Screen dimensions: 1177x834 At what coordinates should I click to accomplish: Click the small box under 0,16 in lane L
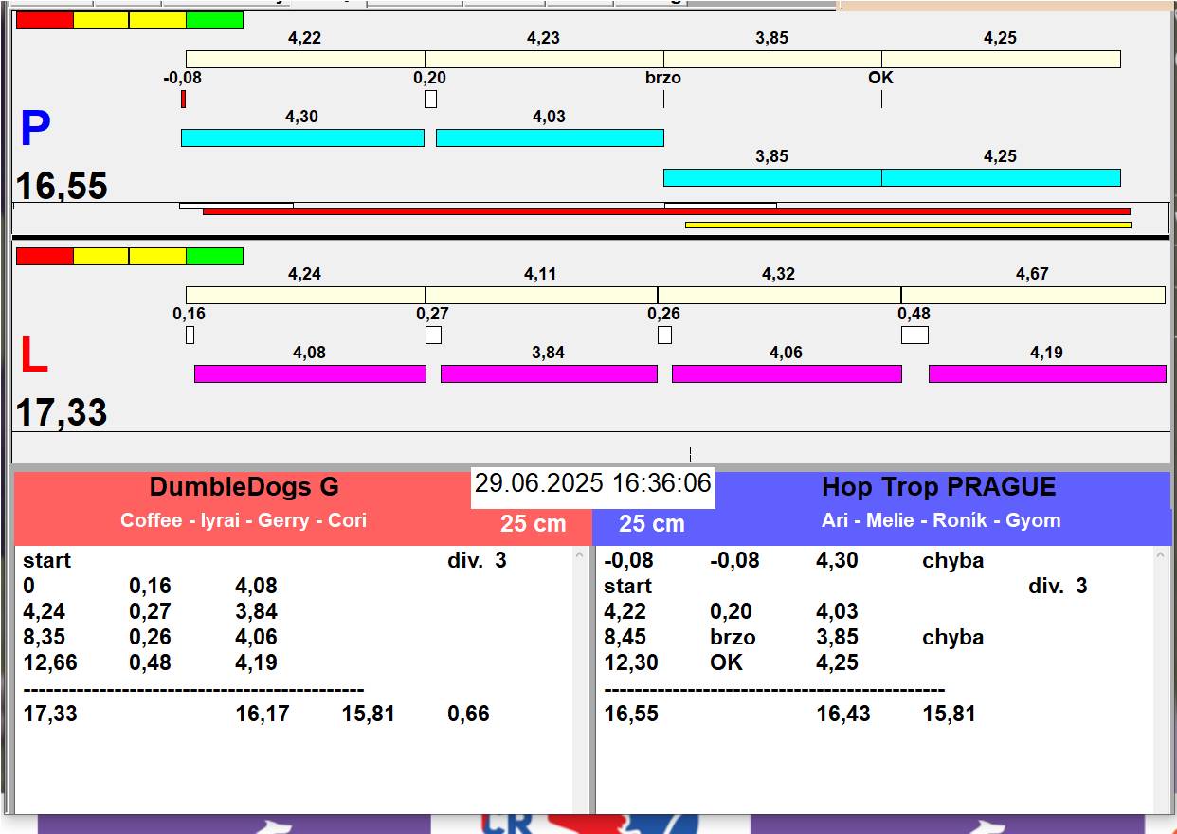(x=190, y=335)
